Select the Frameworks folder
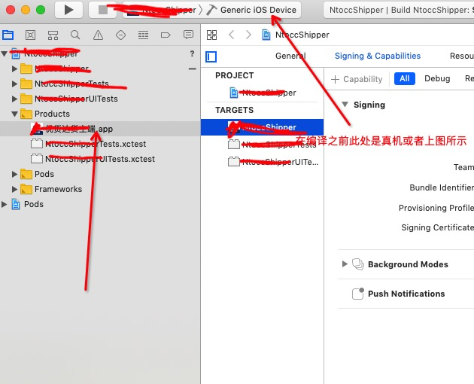474x384 pixels. (100, 189)
